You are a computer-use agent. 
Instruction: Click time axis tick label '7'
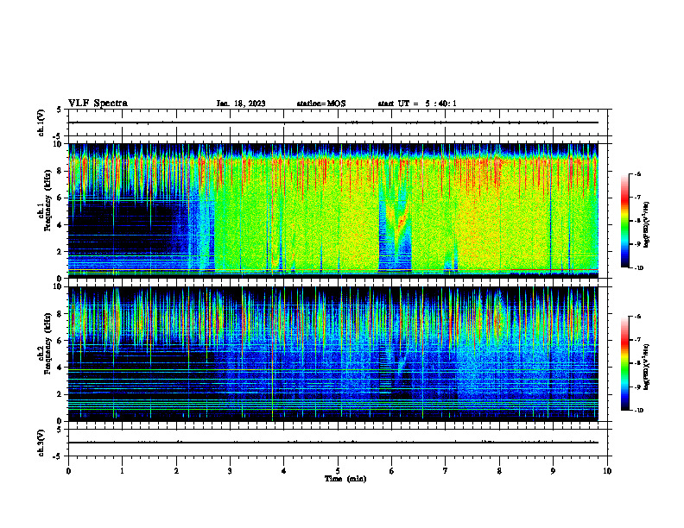[x=446, y=471]
